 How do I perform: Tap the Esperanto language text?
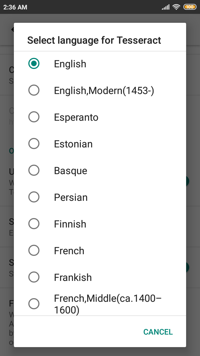pos(76,117)
